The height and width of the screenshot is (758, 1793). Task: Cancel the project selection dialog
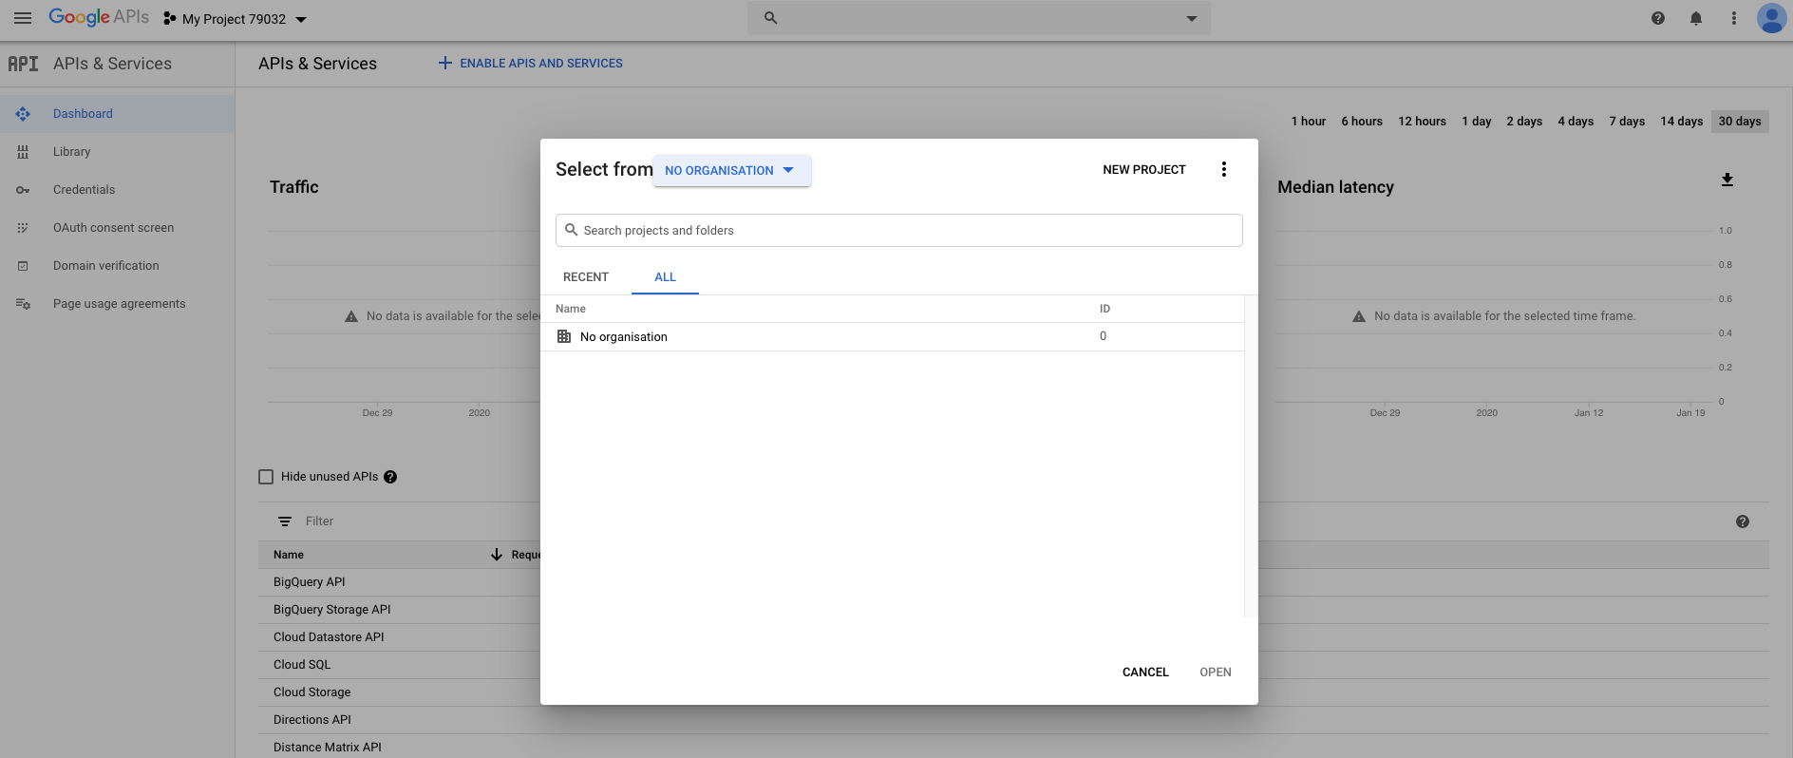point(1145,672)
